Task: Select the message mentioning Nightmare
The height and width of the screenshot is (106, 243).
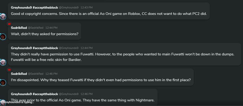Action: click(x=83, y=97)
